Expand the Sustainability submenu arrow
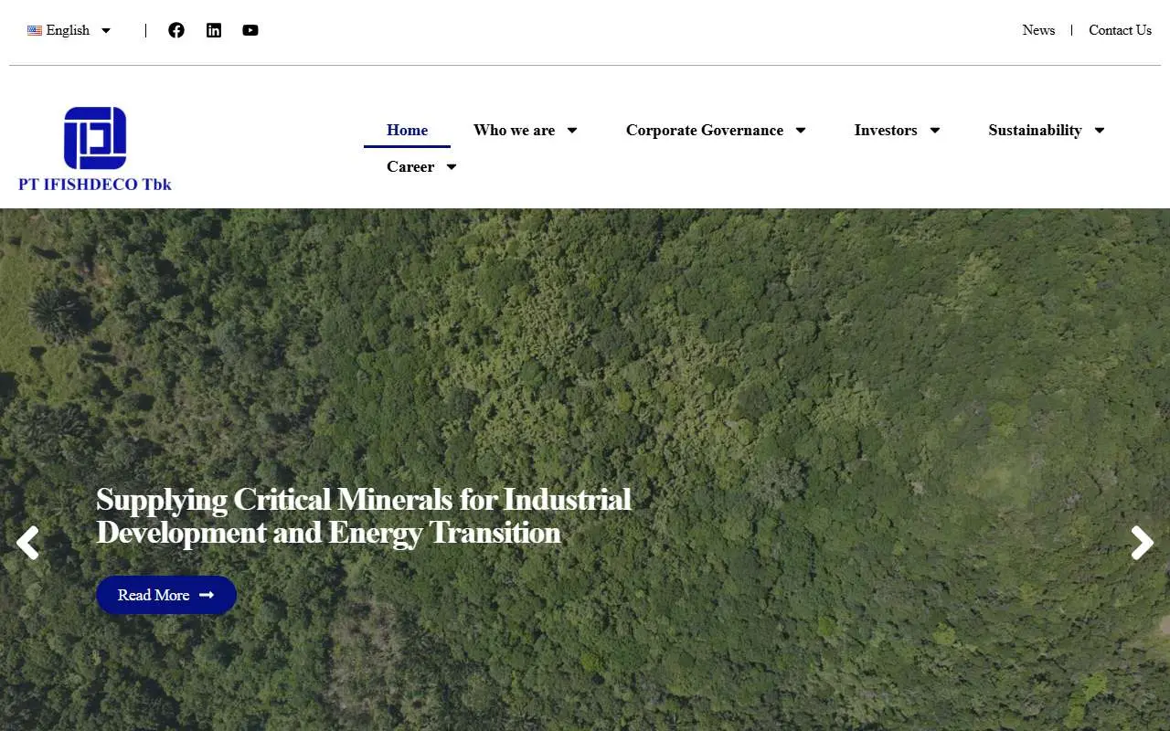The image size is (1170, 731). (x=1100, y=130)
